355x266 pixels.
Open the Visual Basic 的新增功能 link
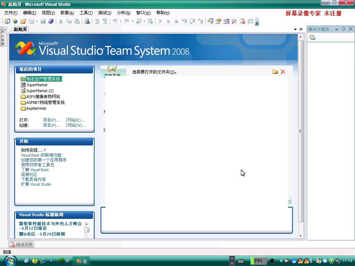41,155
